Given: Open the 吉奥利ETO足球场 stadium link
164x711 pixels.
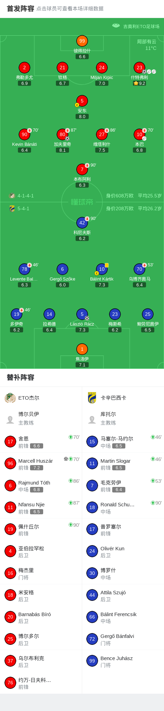Looking at the screenshot, I should point(136,26).
